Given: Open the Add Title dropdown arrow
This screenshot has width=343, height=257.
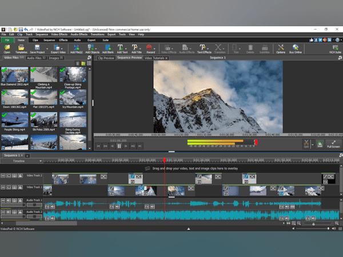Looking at the screenshot, I should coord(140,49).
